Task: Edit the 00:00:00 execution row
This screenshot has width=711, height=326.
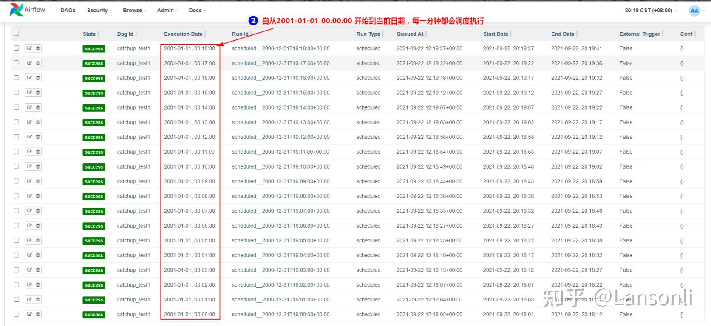Action: coord(29,315)
